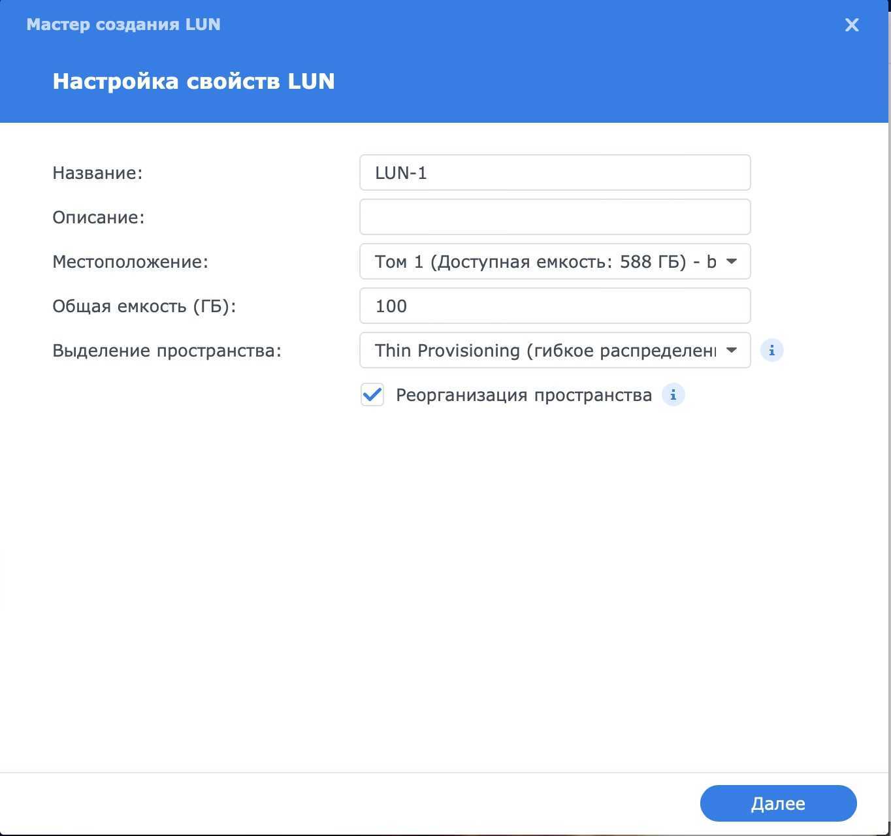This screenshot has height=836, width=891.
Task: Select the Общая емкость field showing 100
Action: (x=555, y=306)
